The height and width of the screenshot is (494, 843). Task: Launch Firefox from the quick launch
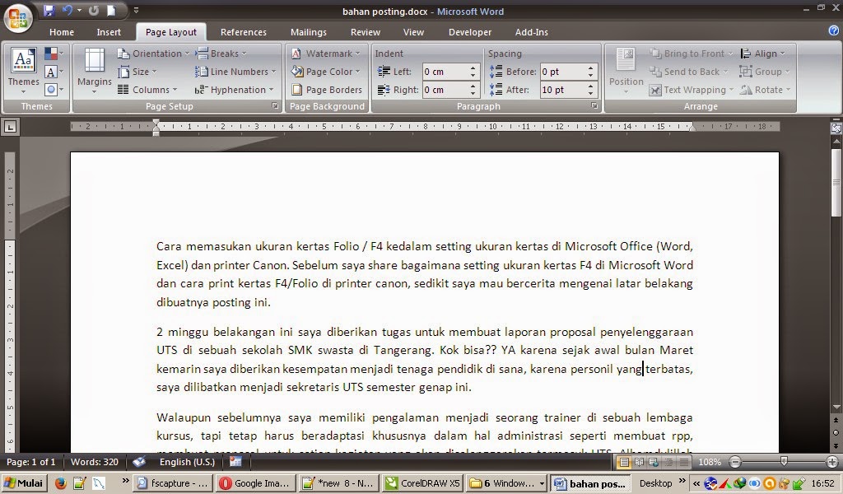(60, 482)
